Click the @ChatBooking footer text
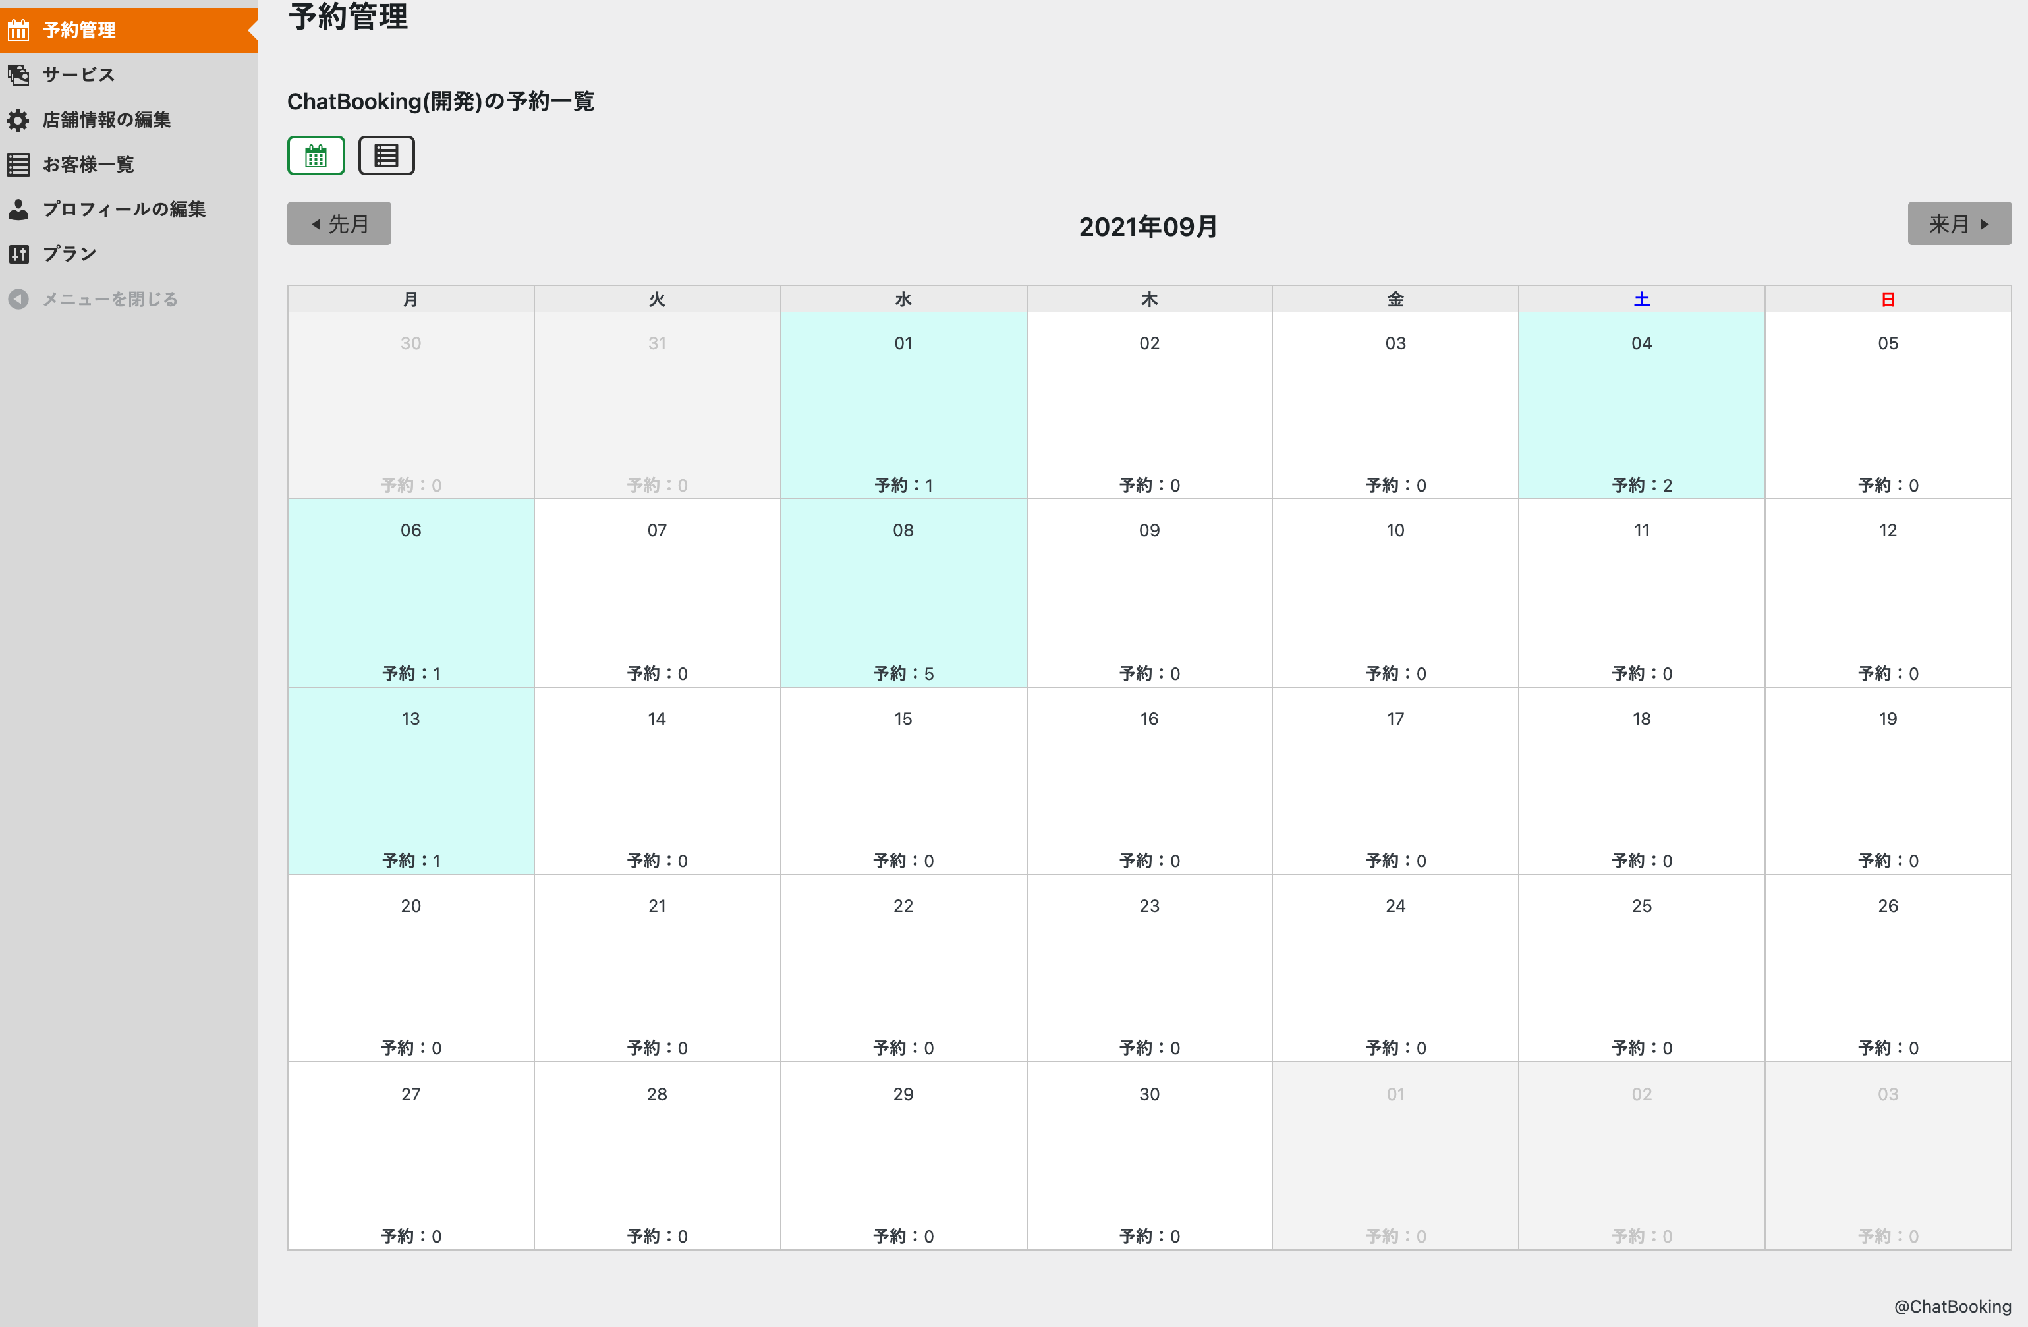 pyautogui.click(x=1952, y=1307)
